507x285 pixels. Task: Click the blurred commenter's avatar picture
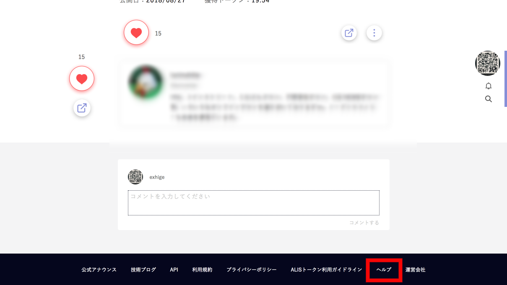[146, 82]
